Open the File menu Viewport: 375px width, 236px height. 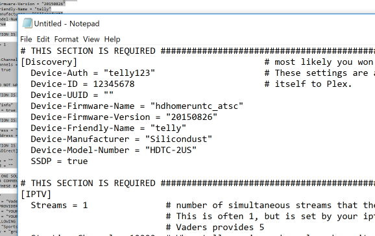click(26, 39)
